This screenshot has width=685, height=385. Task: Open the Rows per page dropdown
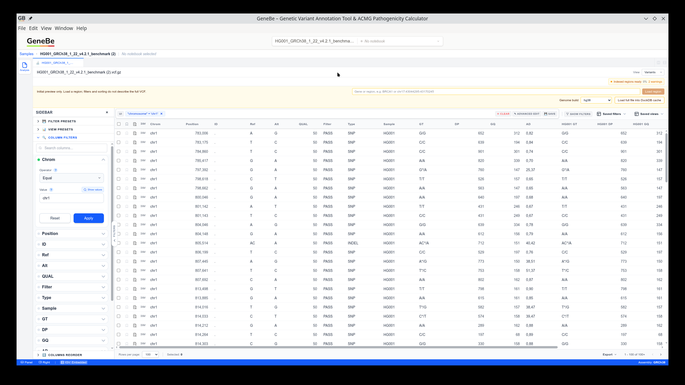150,354
